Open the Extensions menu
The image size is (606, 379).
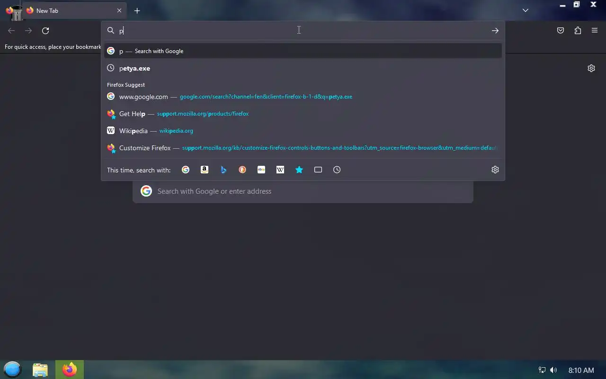tap(578, 31)
